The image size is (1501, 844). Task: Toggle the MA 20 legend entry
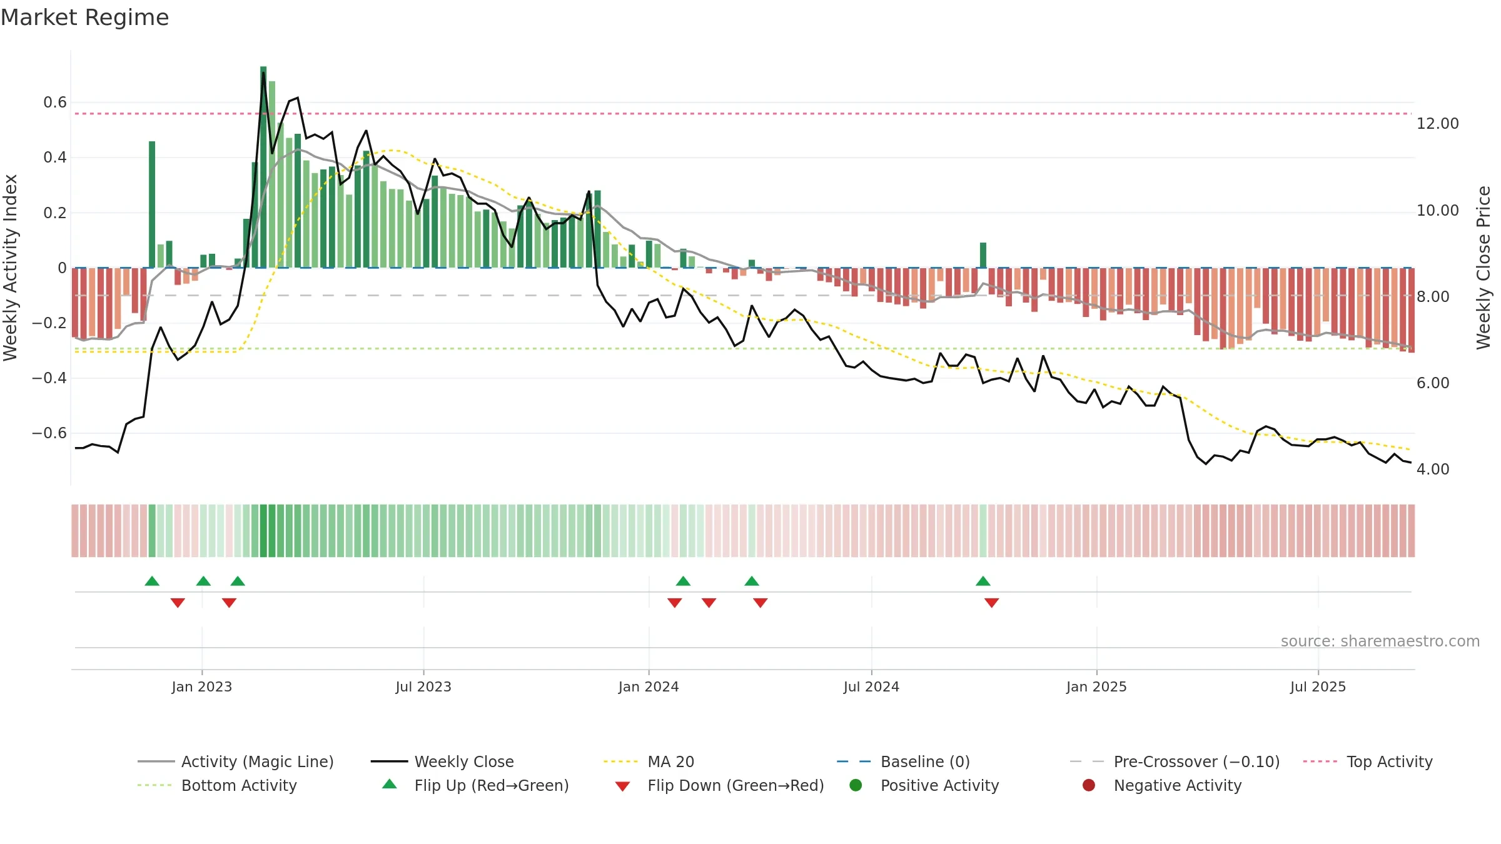pos(649,761)
